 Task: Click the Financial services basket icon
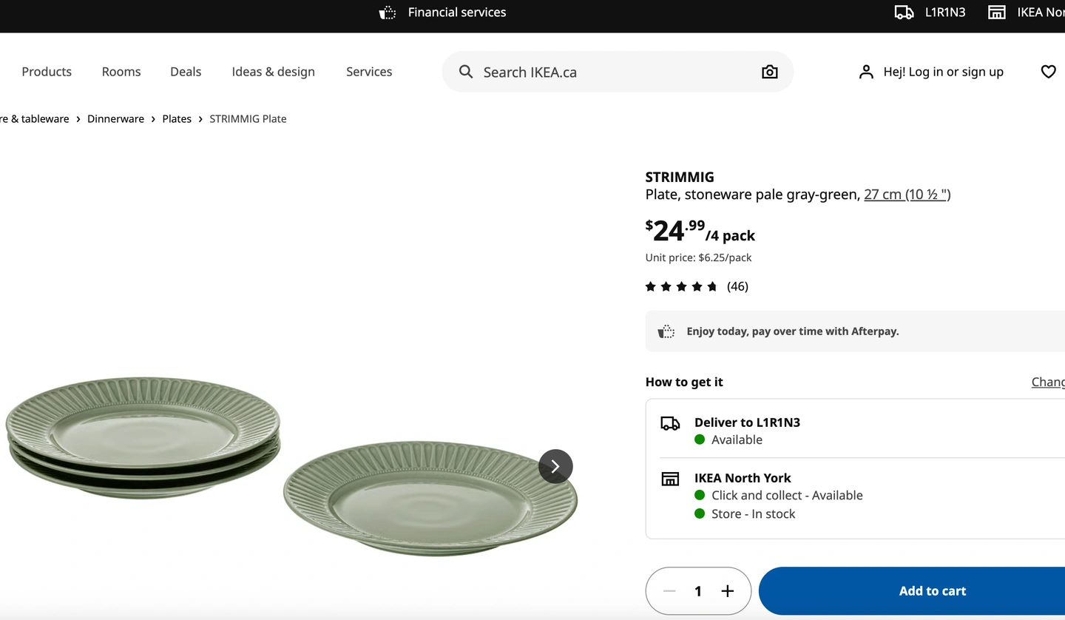[x=388, y=13]
